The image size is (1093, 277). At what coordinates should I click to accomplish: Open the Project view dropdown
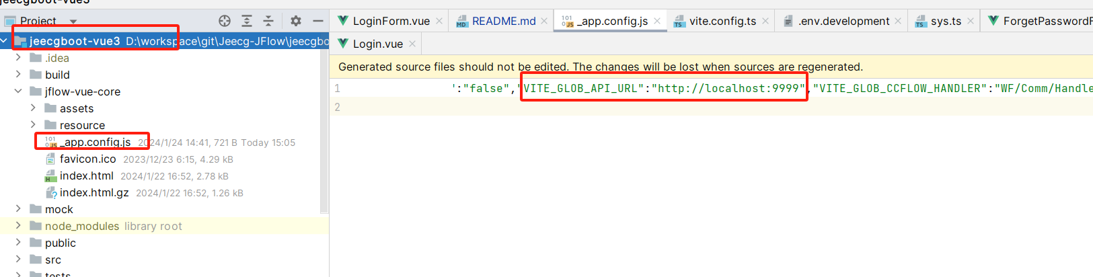point(73,22)
